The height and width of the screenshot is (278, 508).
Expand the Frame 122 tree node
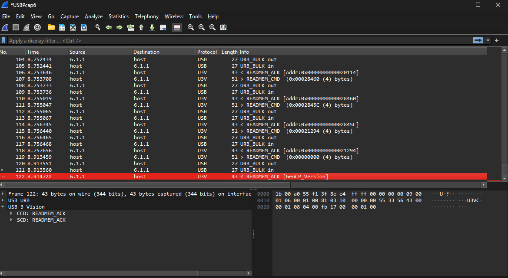(x=3, y=194)
